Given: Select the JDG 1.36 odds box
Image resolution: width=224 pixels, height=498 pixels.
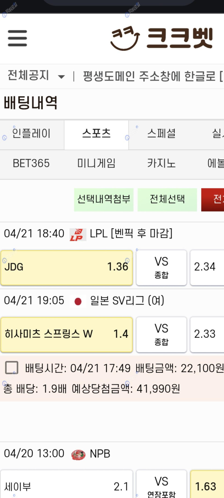Looking at the screenshot, I should point(67,268).
